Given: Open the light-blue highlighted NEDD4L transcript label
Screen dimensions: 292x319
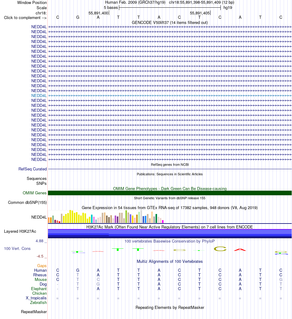Looking at the screenshot, I should click(39, 95).
